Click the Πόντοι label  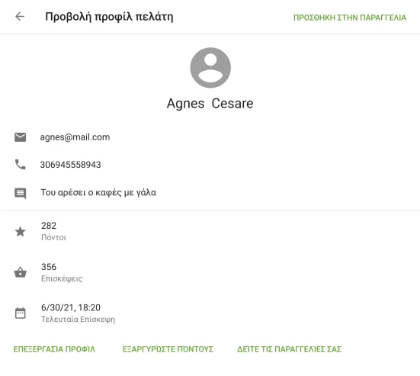pyautogui.click(x=53, y=237)
